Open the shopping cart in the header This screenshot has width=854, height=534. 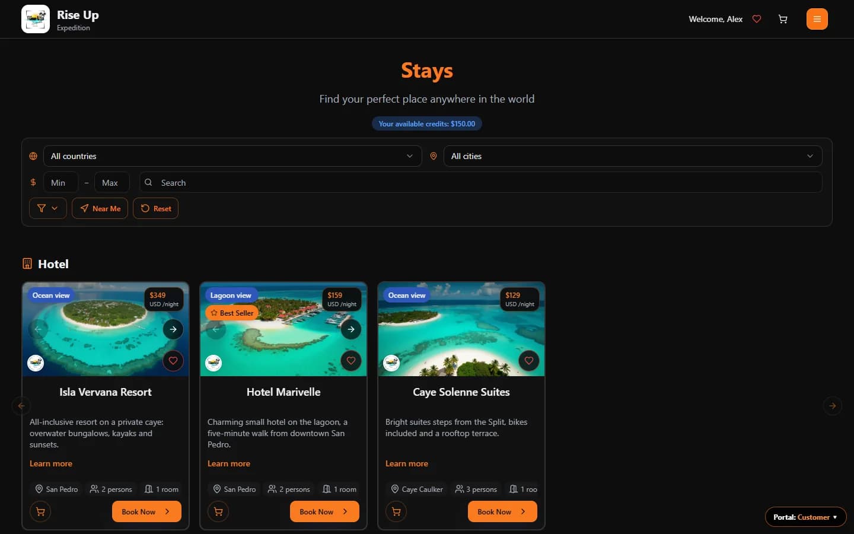(x=783, y=19)
